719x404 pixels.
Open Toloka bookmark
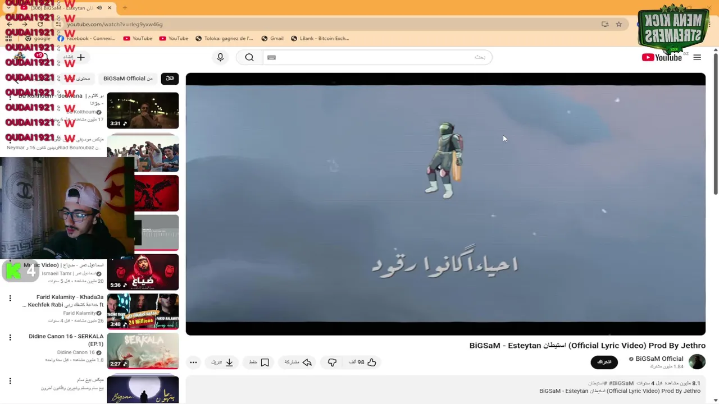click(x=224, y=38)
